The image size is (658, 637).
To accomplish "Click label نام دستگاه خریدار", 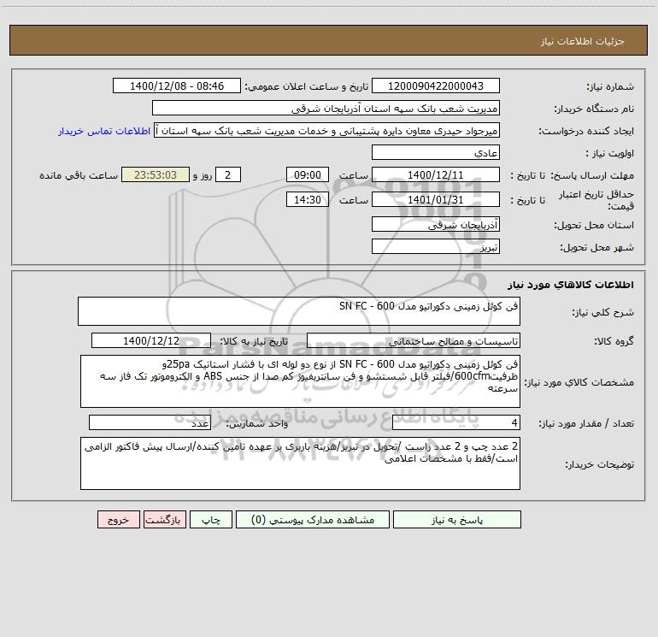I will [x=594, y=109].
